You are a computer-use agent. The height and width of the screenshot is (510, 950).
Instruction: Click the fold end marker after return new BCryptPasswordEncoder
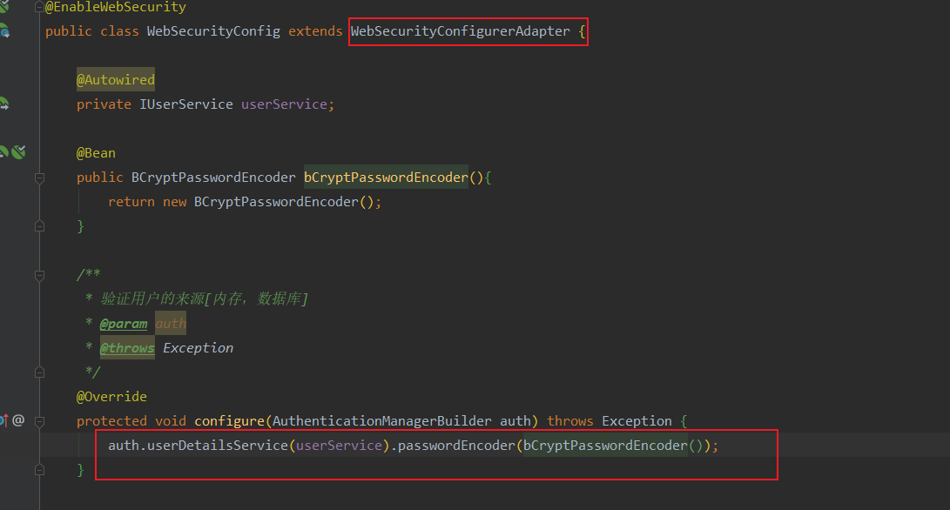39,226
